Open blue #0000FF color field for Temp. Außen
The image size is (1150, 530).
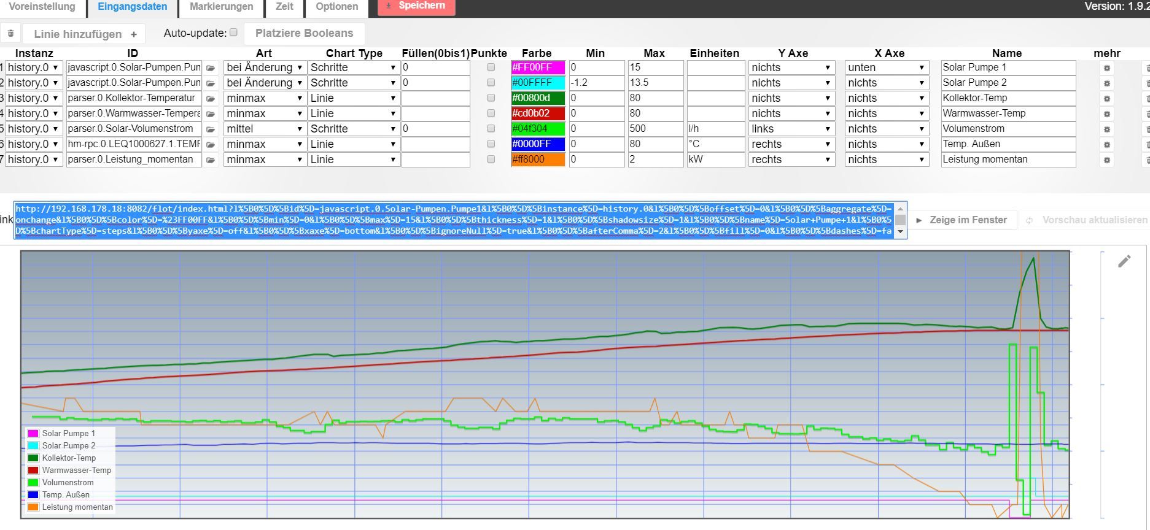[x=538, y=144]
